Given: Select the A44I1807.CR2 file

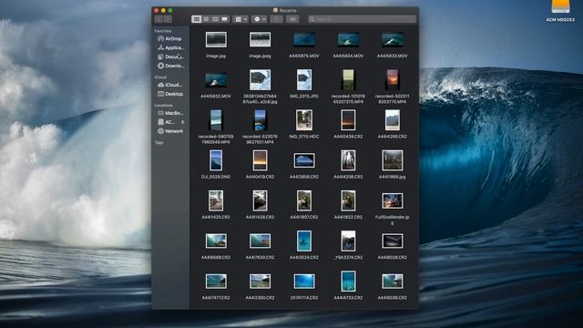Looking at the screenshot, I should pyautogui.click(x=304, y=200).
